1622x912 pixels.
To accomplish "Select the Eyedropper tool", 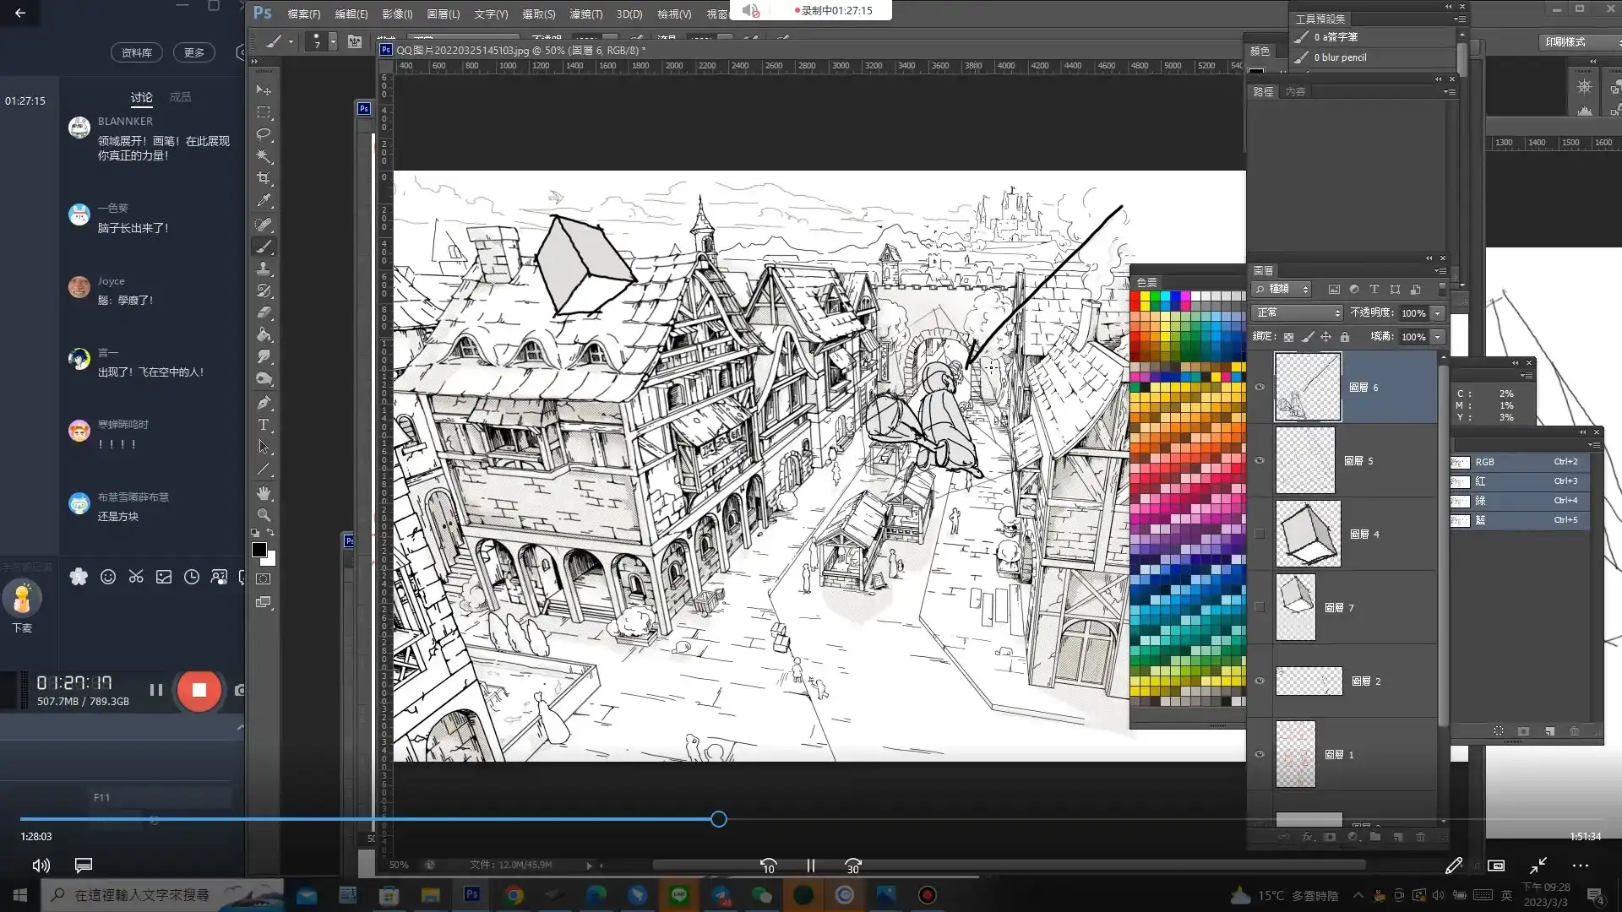I will pyautogui.click(x=264, y=201).
